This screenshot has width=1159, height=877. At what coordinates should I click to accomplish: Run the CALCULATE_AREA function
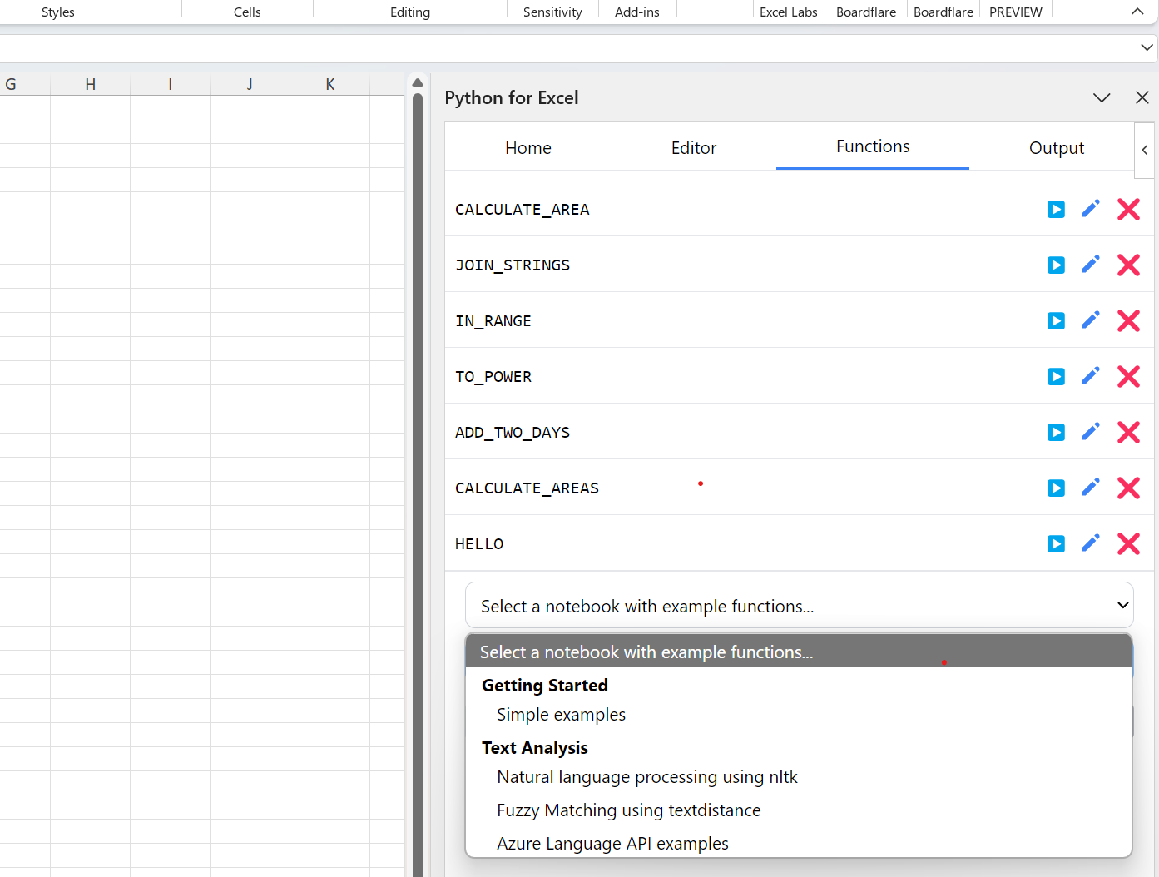point(1055,209)
